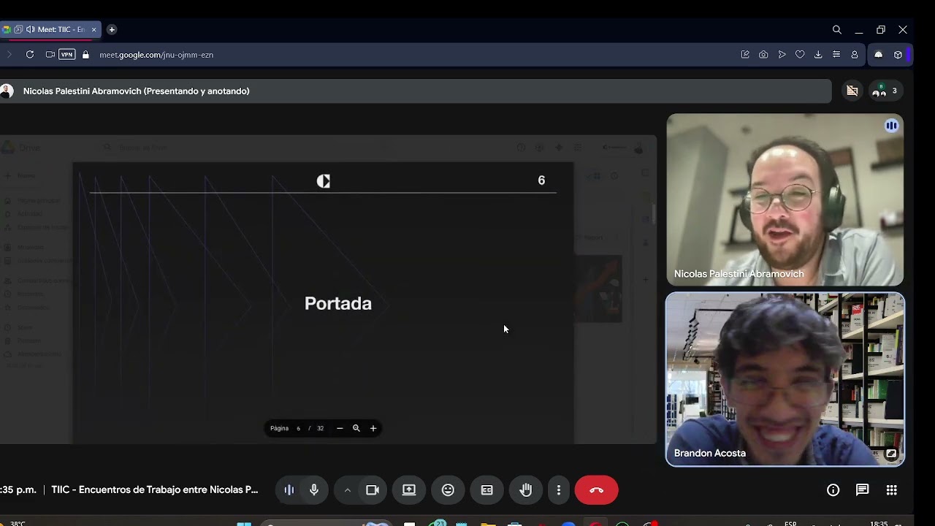935x526 pixels.
Task: Click the audio level indicator button
Action: pos(289,490)
